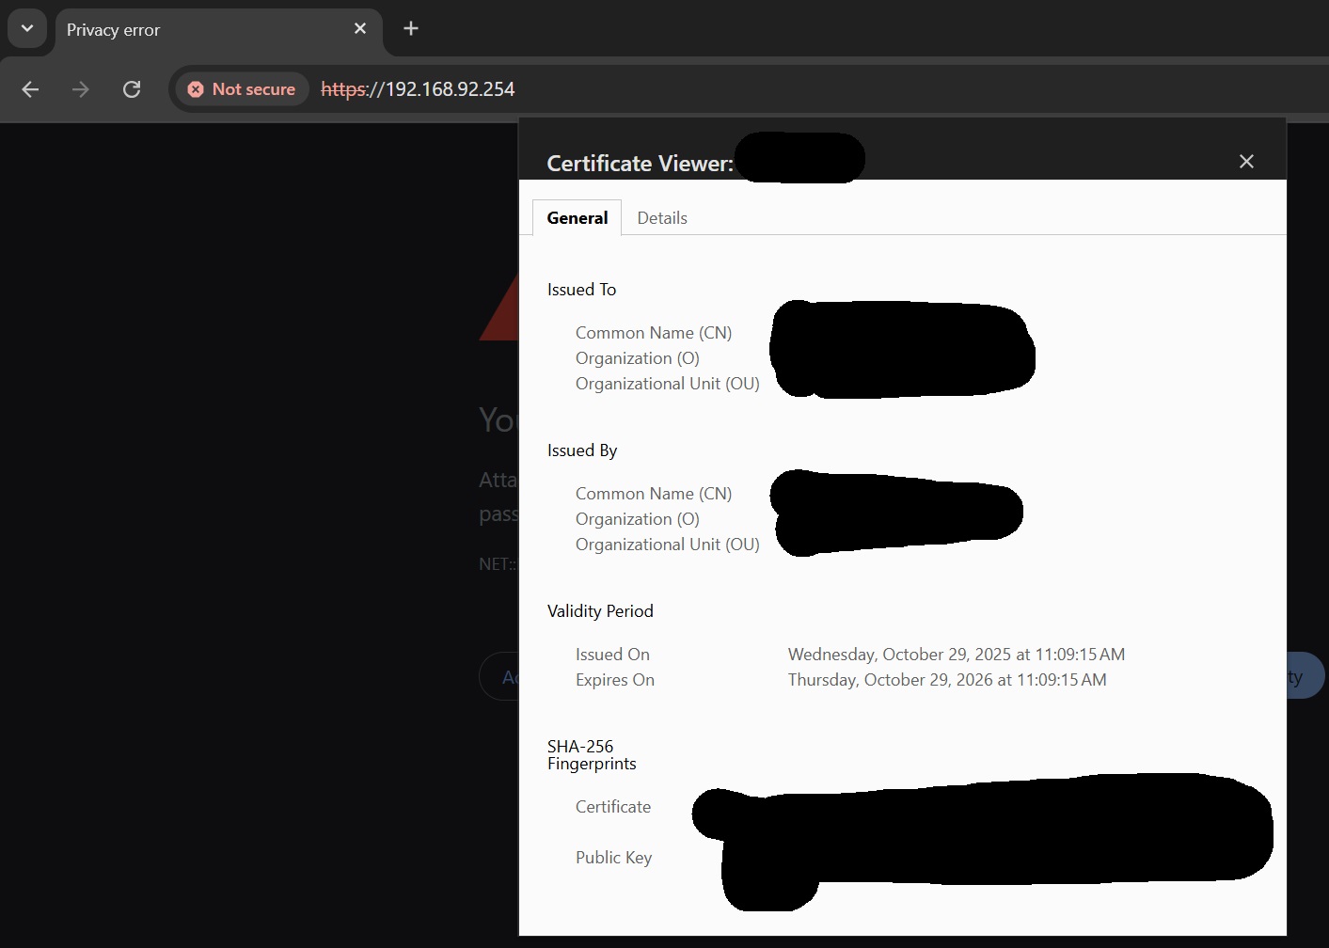1329x948 pixels.
Task: Click the Validity Period heading
Action: pyautogui.click(x=600, y=611)
